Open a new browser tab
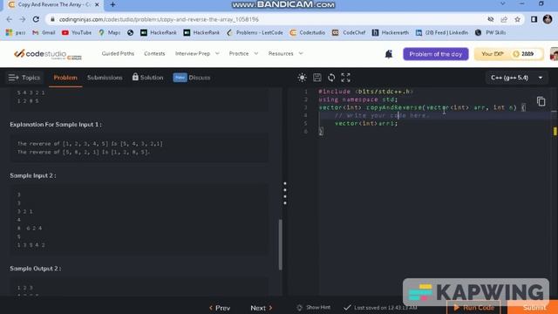 click(x=112, y=4)
